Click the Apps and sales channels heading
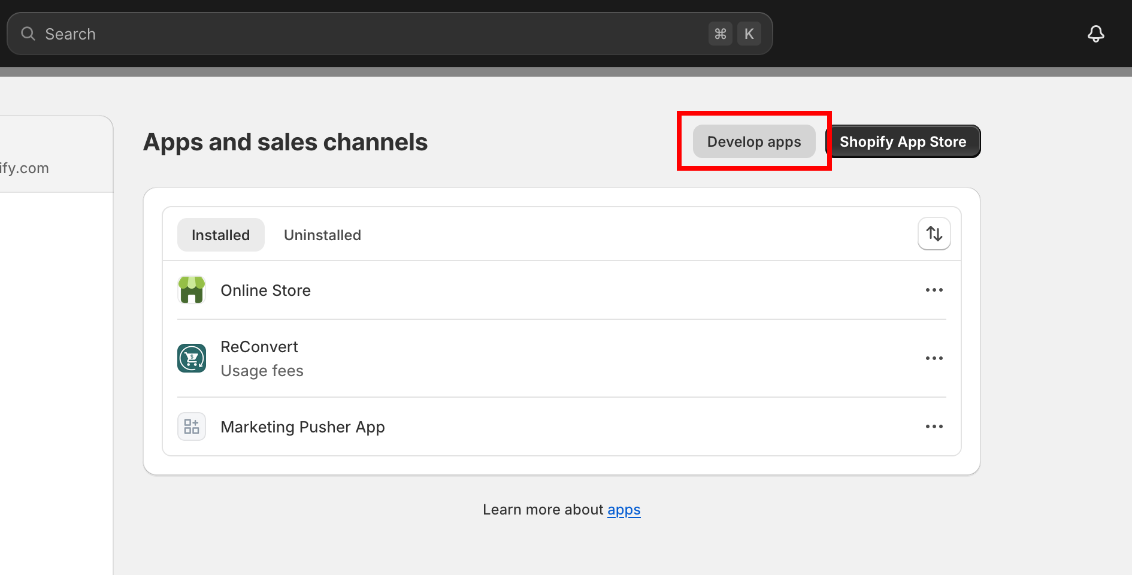1132x575 pixels. point(285,142)
